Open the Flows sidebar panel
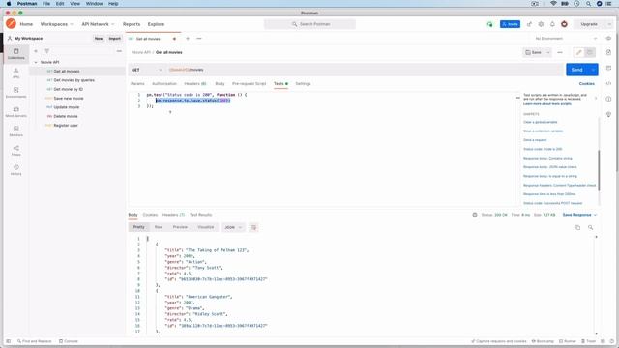 click(16, 151)
